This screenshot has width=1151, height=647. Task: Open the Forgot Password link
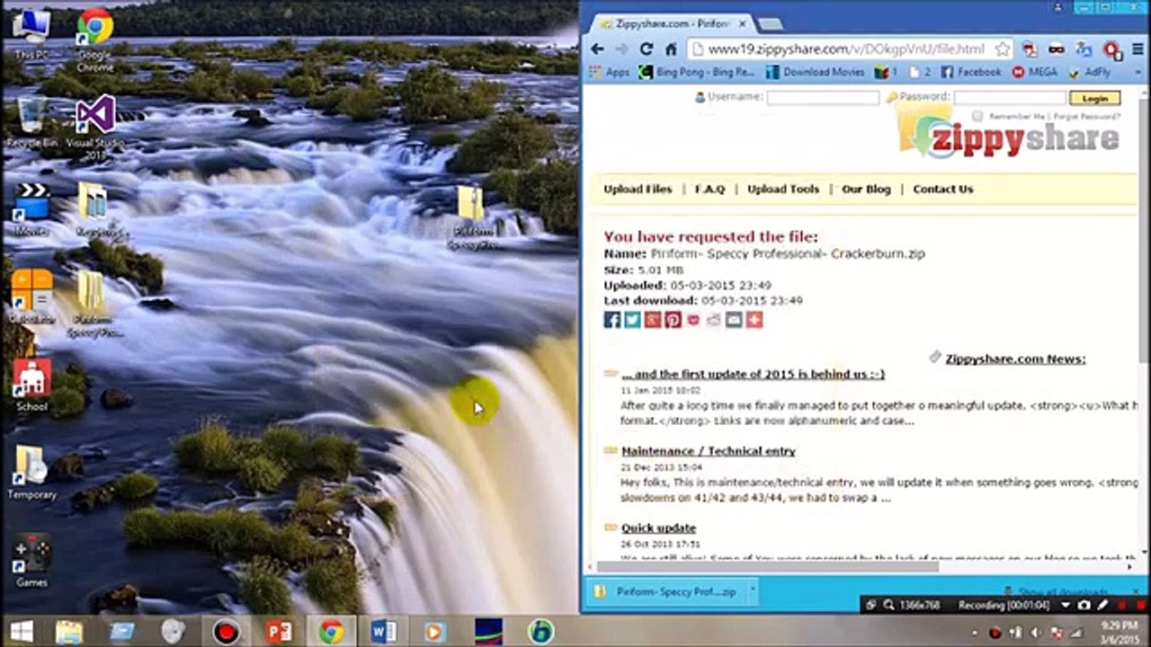pos(1087,116)
